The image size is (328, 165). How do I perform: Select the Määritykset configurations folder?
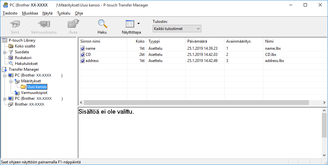tap(31, 81)
